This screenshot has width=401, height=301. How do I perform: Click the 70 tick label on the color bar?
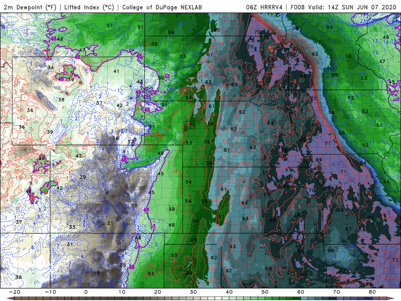(336, 292)
